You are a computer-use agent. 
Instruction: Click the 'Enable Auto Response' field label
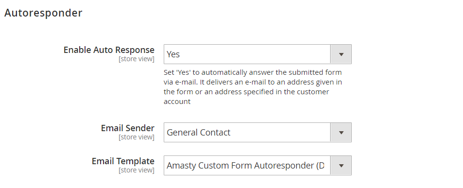[109, 50]
